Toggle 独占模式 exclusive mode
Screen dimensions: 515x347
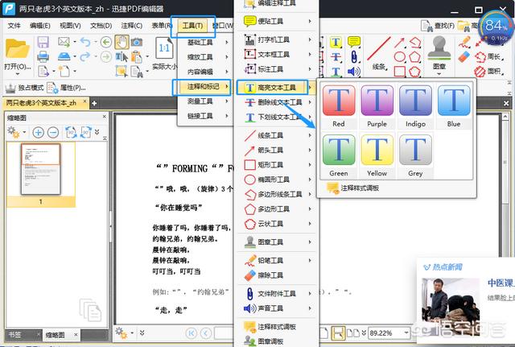coord(24,88)
